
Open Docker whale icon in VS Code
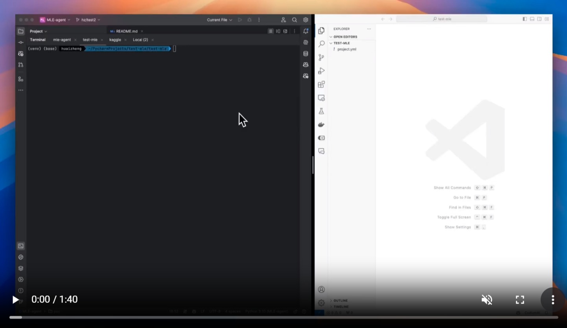click(x=321, y=125)
